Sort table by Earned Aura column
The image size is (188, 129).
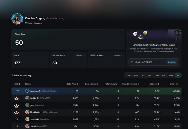[92, 84]
